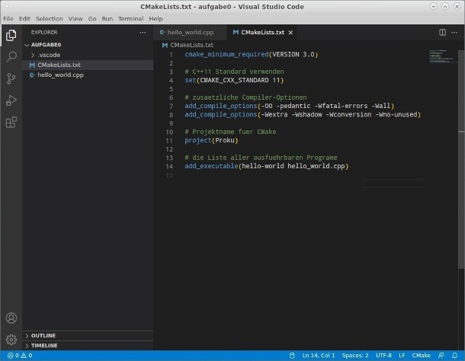Click the set(CMAKE_CXX_STANDARD 11) line

234,80
